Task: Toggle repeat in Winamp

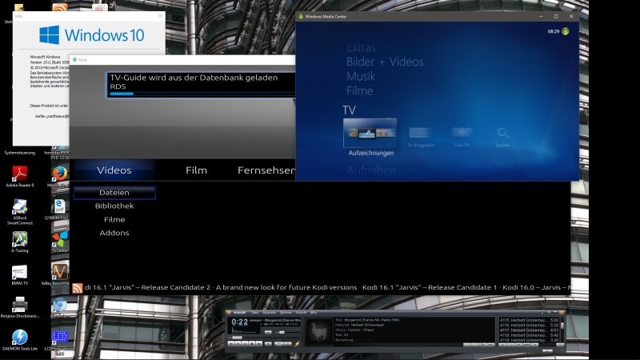Action: click(x=288, y=343)
